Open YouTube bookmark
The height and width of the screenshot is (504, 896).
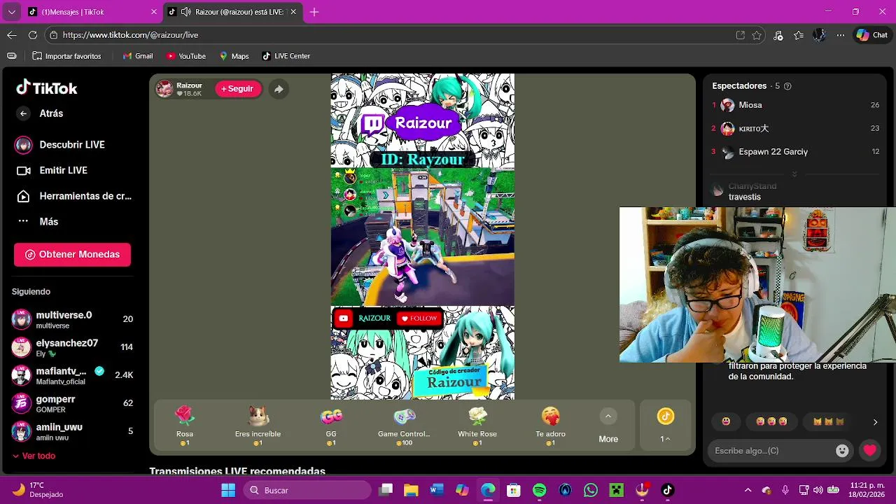(x=185, y=56)
